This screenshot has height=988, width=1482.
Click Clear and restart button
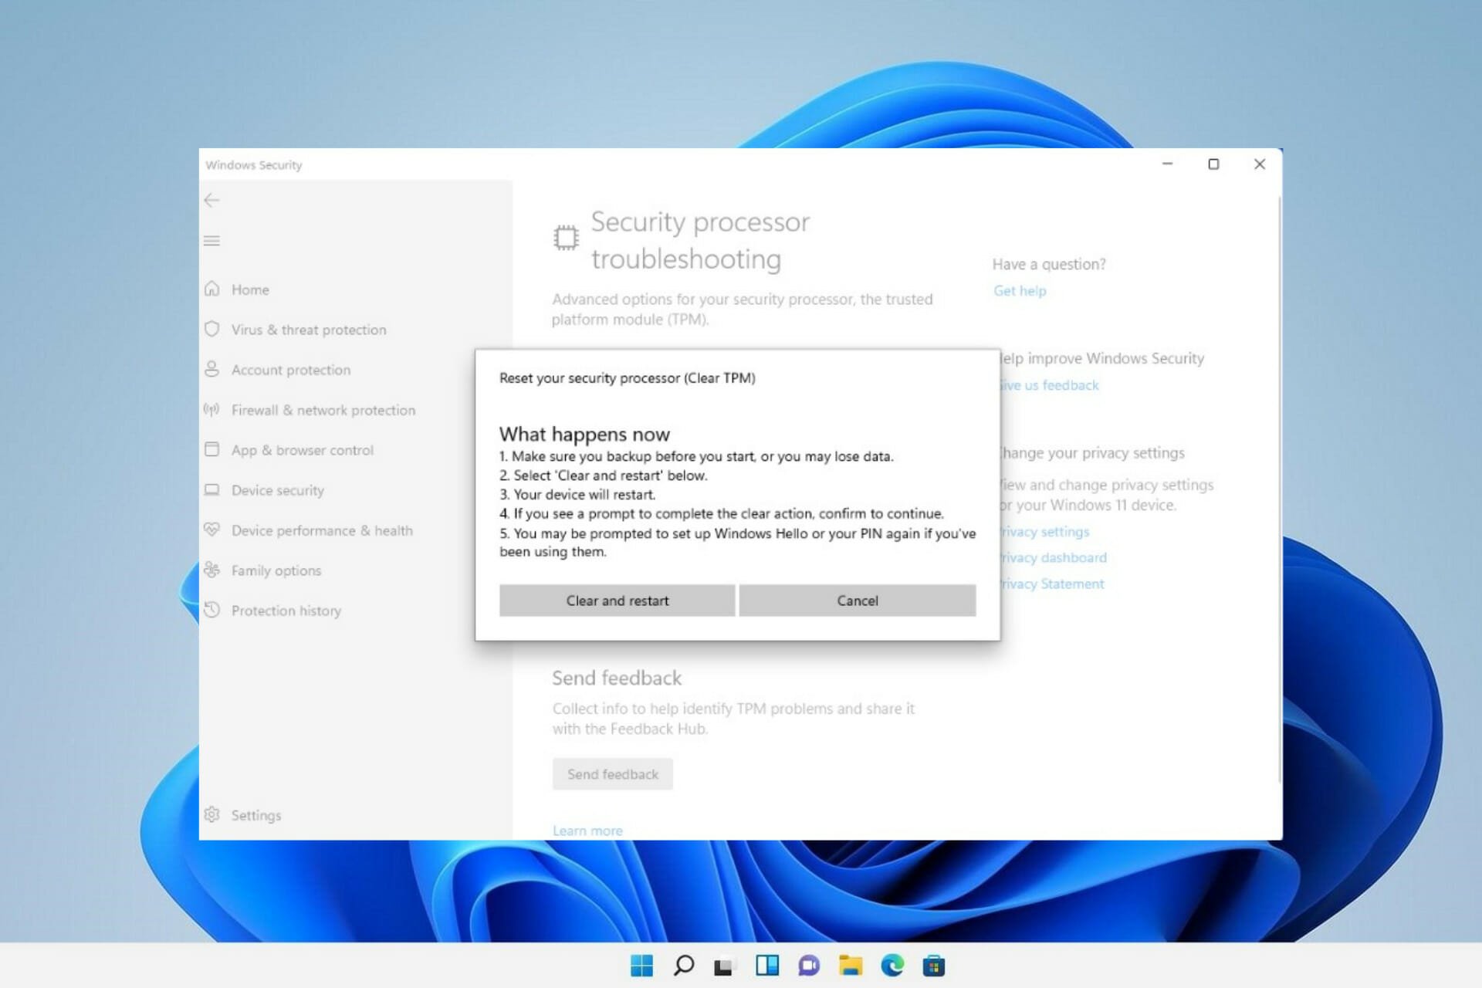pyautogui.click(x=617, y=601)
